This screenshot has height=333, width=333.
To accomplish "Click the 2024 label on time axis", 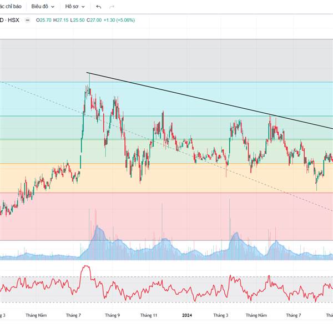I will [187, 315].
